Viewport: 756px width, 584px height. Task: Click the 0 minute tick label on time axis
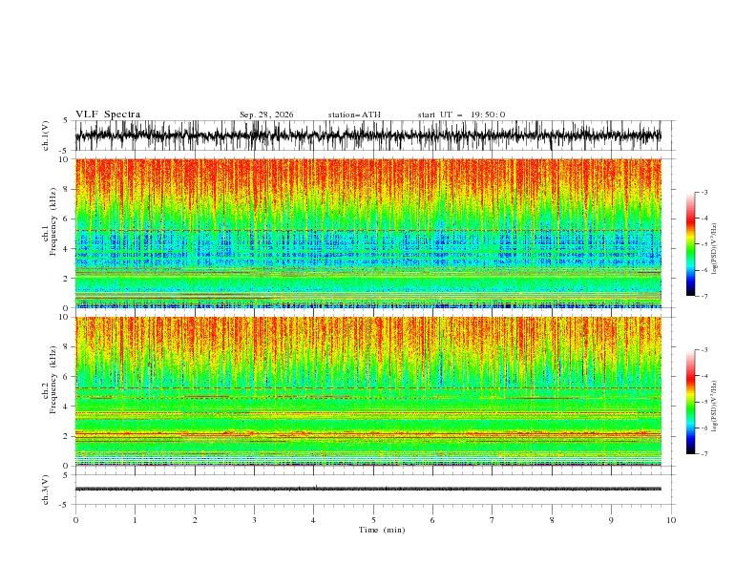pyautogui.click(x=75, y=520)
